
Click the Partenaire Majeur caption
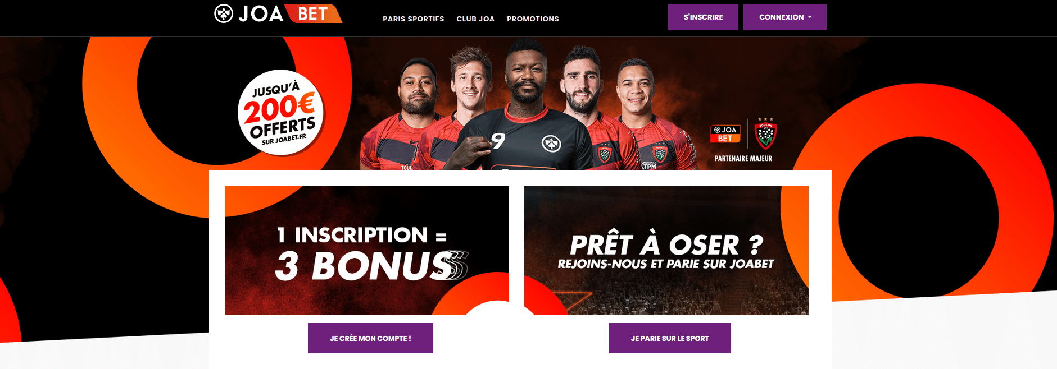[x=743, y=159]
